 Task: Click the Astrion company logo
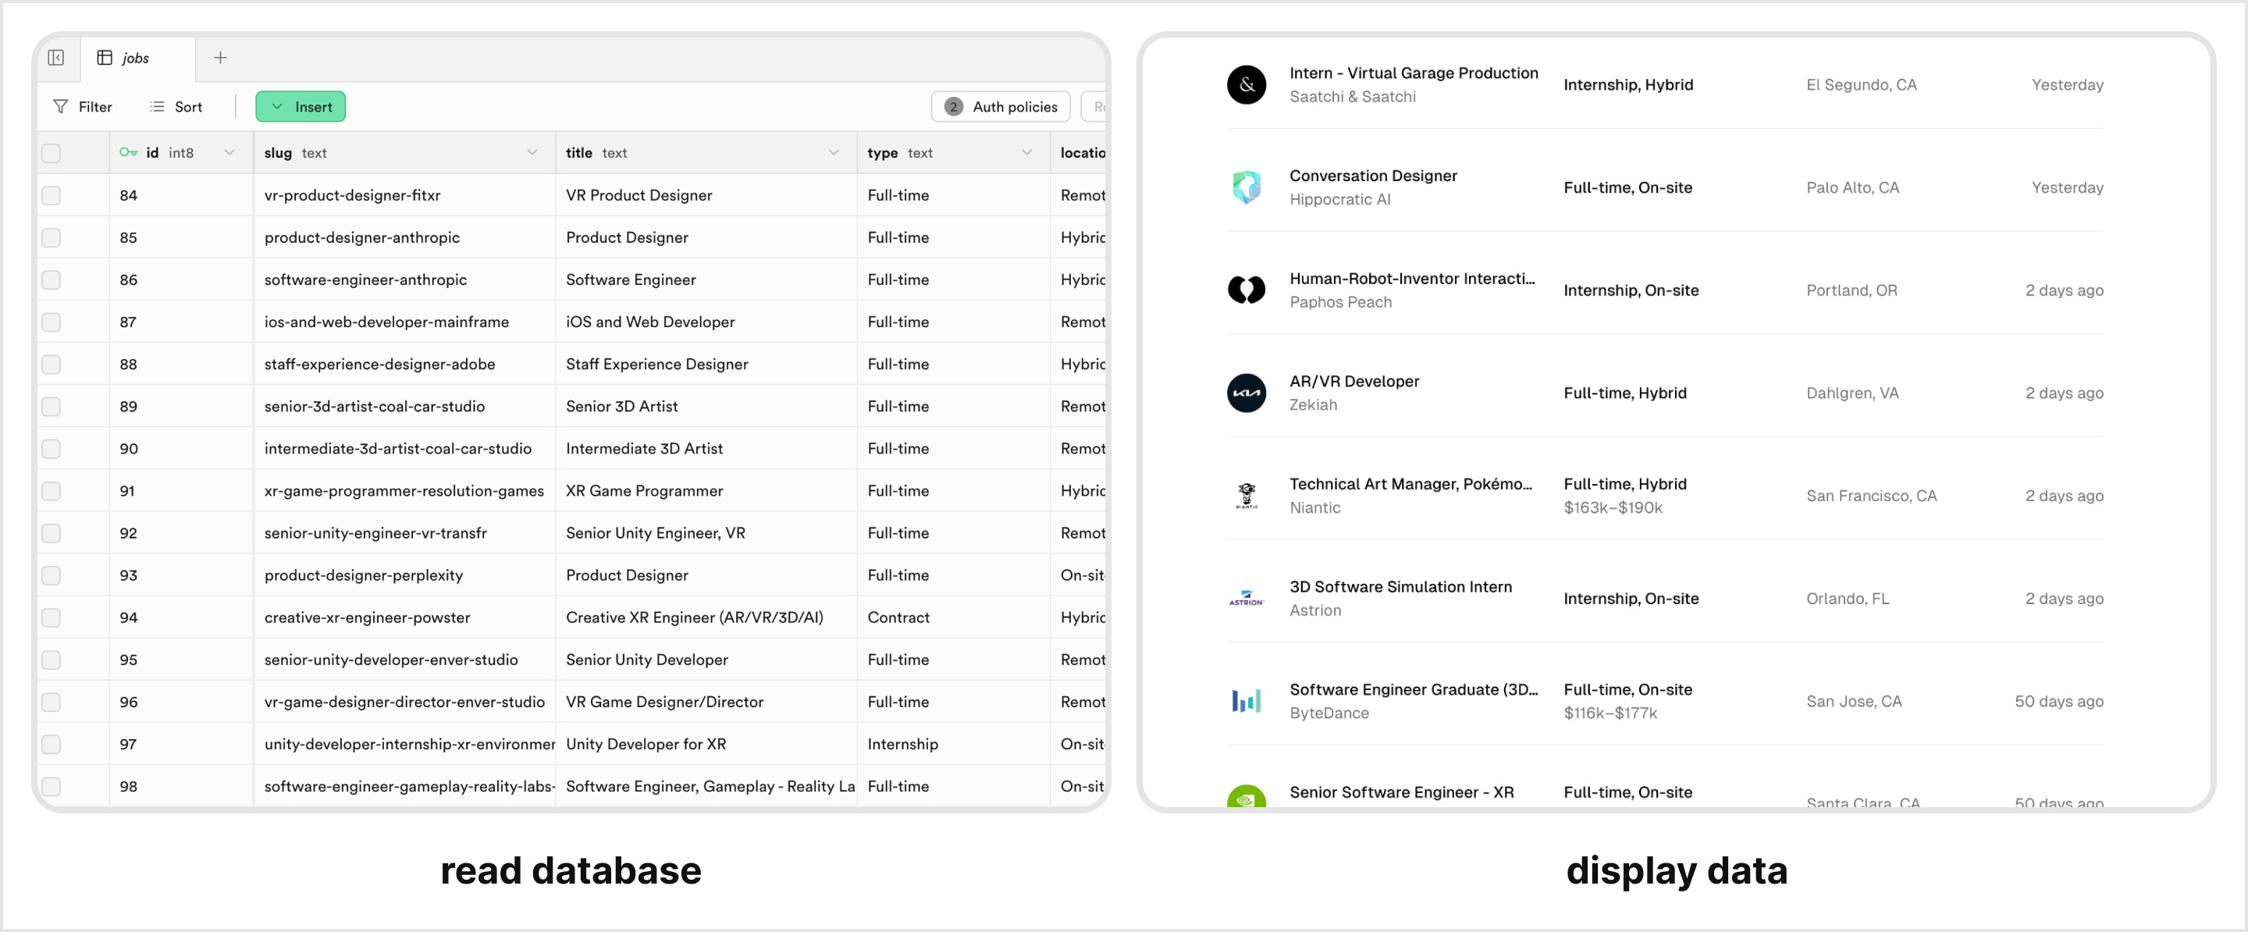pyautogui.click(x=1245, y=599)
